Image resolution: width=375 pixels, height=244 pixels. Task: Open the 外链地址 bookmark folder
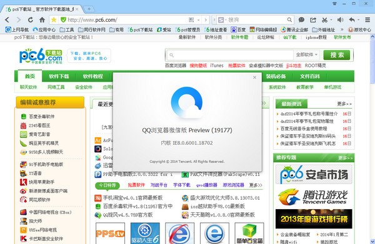pos(324,29)
